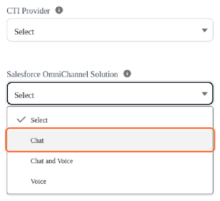The image size is (220, 201).
Task: Click the Salesforce OmniChannel Solution label text
Action: coord(63,74)
